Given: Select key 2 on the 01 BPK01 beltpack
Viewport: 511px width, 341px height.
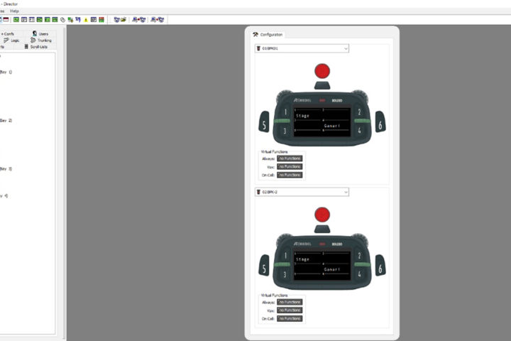Looking at the screenshot, I should click(x=359, y=112).
